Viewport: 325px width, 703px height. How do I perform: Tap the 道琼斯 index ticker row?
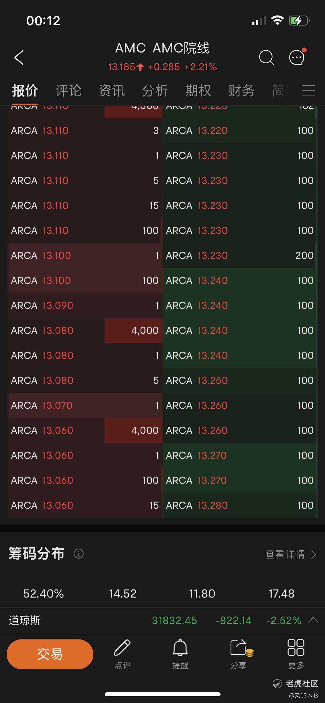[x=162, y=620]
